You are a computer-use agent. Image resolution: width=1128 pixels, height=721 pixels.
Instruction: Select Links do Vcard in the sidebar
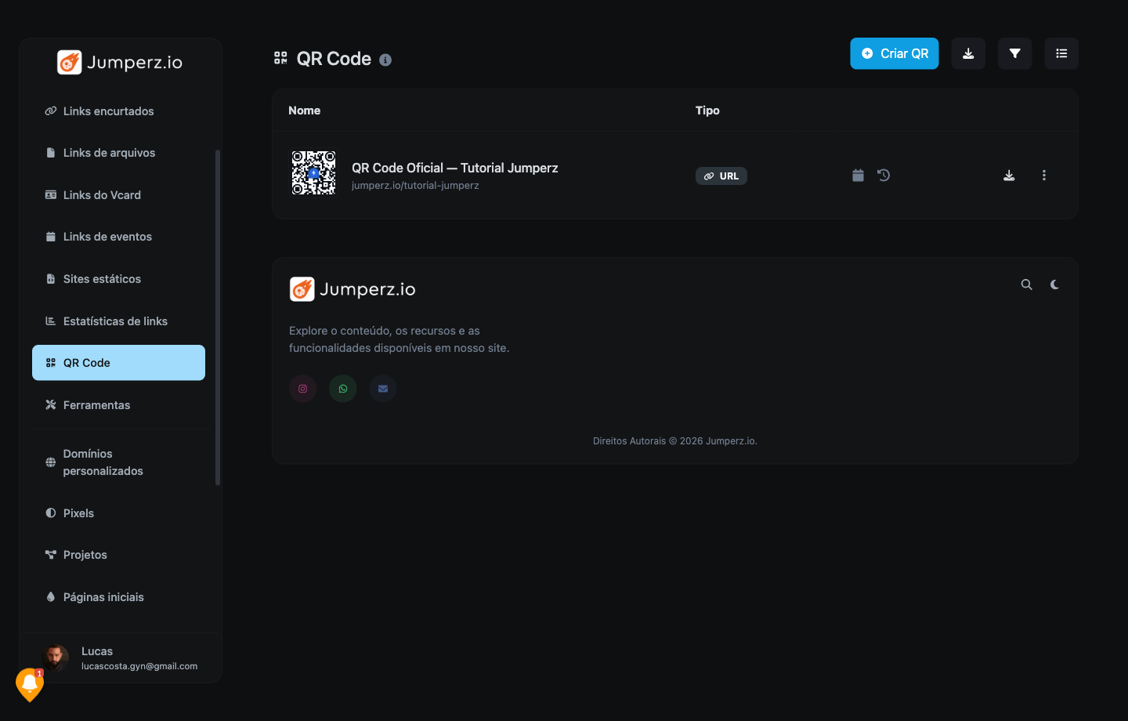point(119,195)
